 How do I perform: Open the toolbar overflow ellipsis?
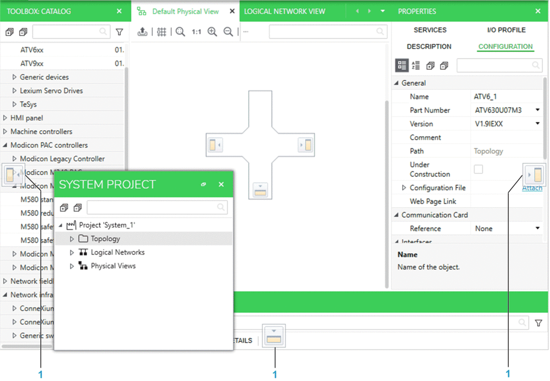(x=246, y=32)
